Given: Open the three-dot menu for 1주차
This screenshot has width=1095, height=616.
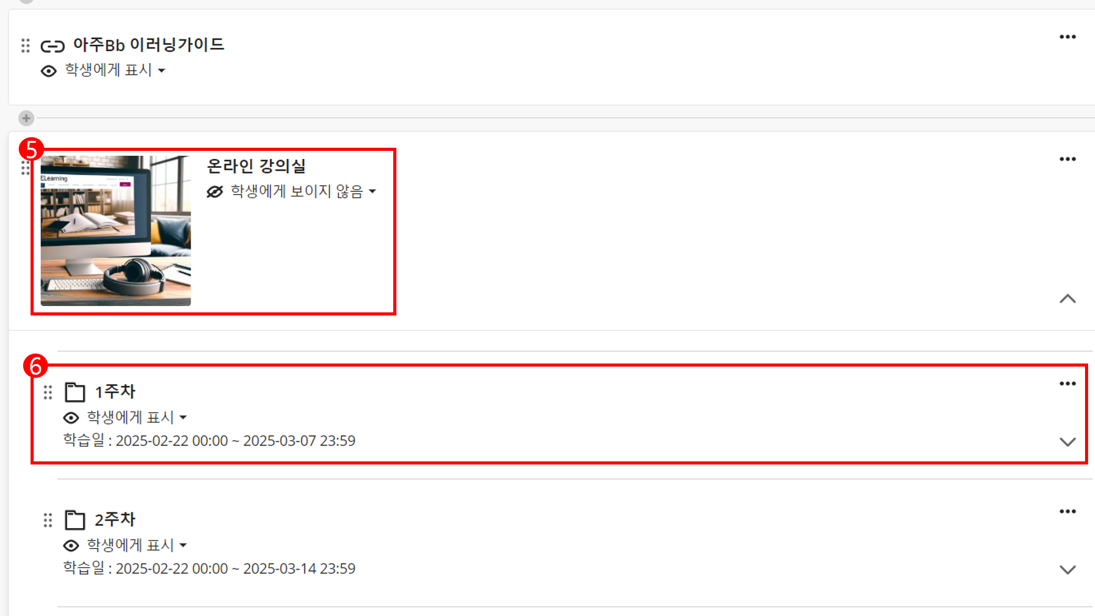Looking at the screenshot, I should click(1068, 383).
